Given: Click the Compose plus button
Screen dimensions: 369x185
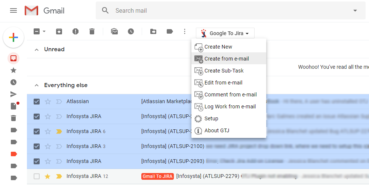Looking at the screenshot, I should click(13, 37).
